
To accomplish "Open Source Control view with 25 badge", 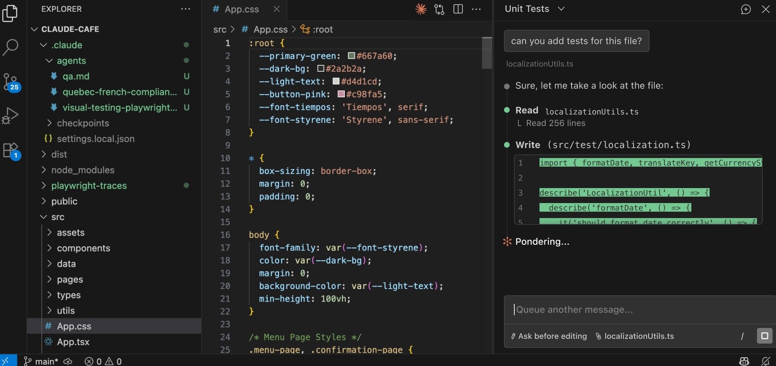I will click(x=10, y=82).
